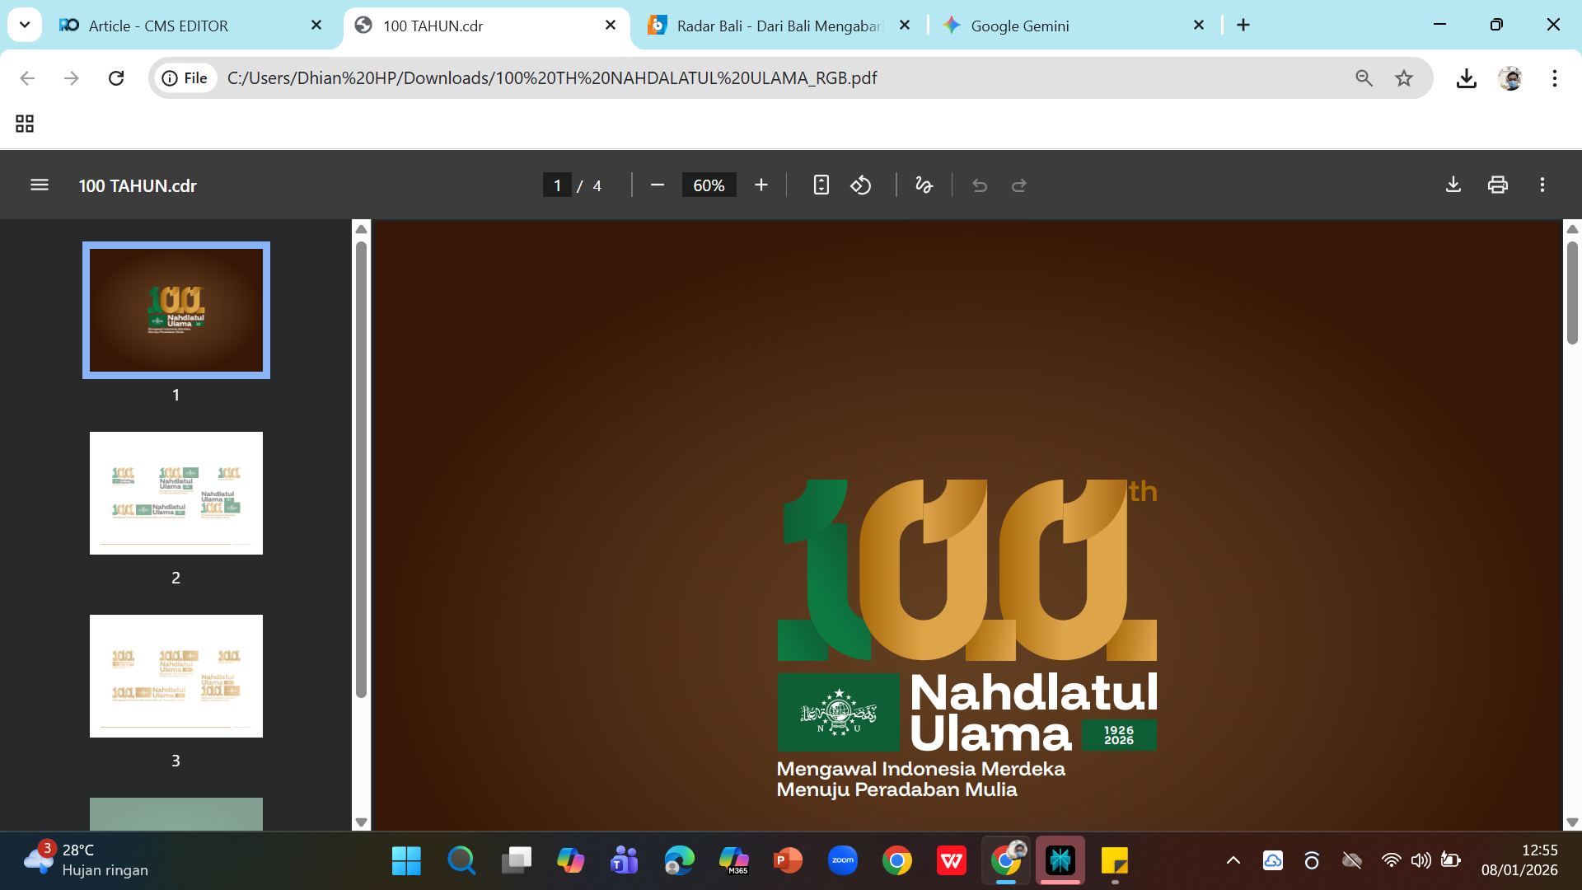This screenshot has height=890, width=1582.
Task: Open Zoom from taskbar
Action: click(843, 861)
